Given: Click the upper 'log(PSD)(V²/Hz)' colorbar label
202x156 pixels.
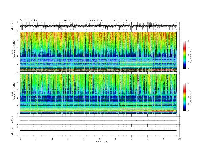Looking at the screenshot, I should (x=191, y=56).
